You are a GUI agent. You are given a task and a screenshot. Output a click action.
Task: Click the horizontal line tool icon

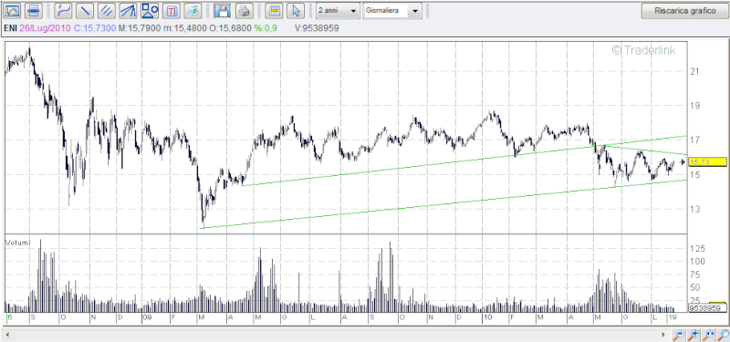pos(34,10)
